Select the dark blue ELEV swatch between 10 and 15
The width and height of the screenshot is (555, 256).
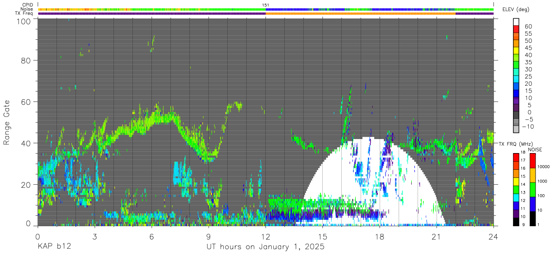pos(516,94)
